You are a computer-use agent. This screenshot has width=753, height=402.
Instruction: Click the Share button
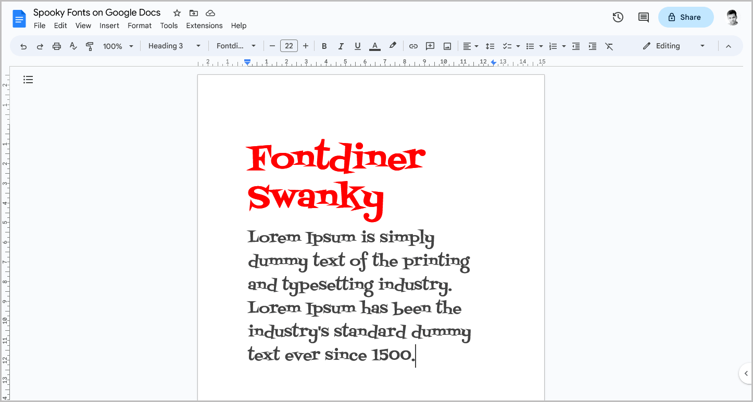click(x=686, y=17)
